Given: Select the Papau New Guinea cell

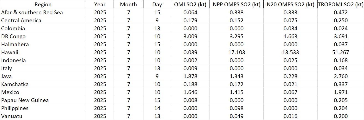Looking at the screenshot, I should [x=25, y=100].
